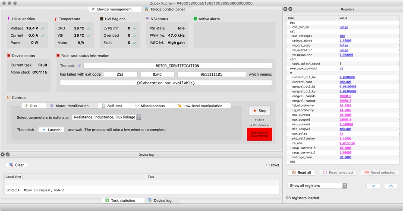Click the task icon beside 'The task' label

[79, 66]
